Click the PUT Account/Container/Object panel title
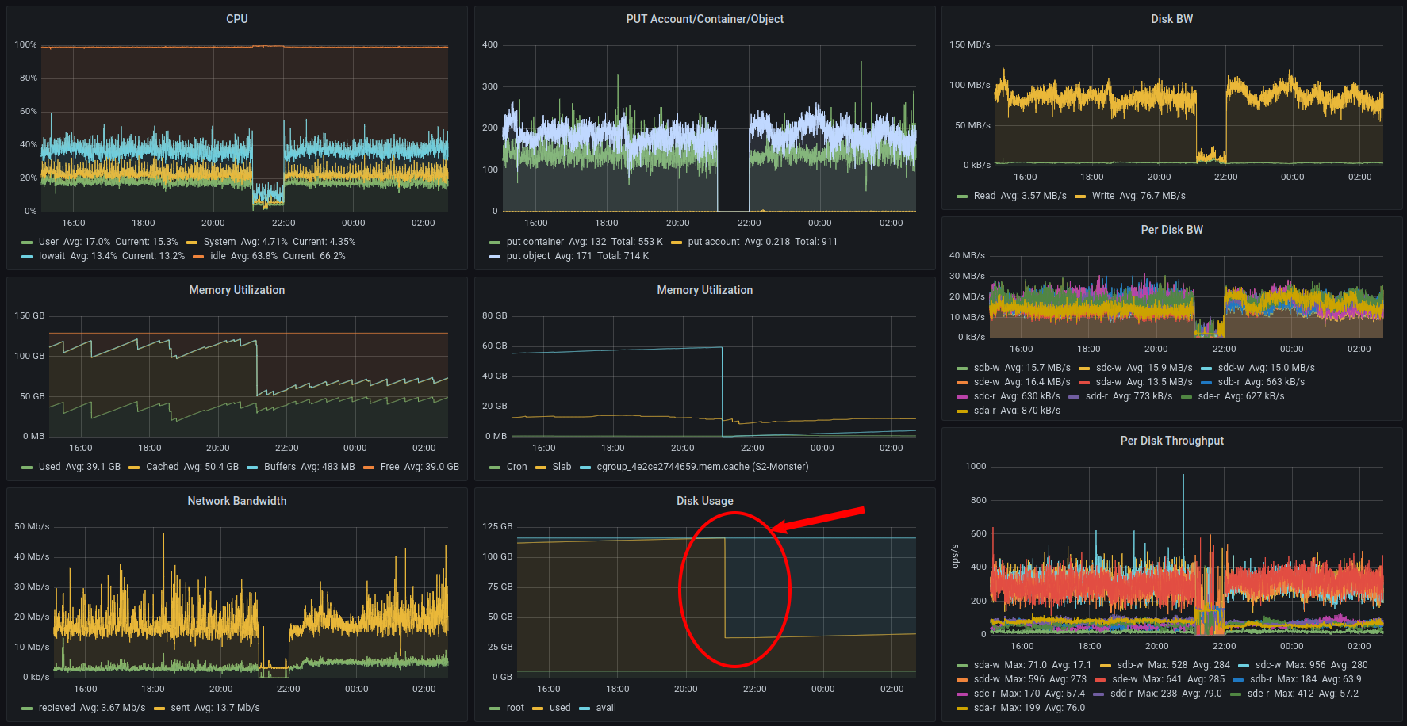 coord(704,19)
